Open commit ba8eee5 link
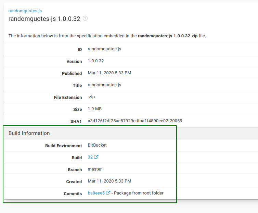Image resolution: width=258 pixels, height=213 pixels. point(96,193)
